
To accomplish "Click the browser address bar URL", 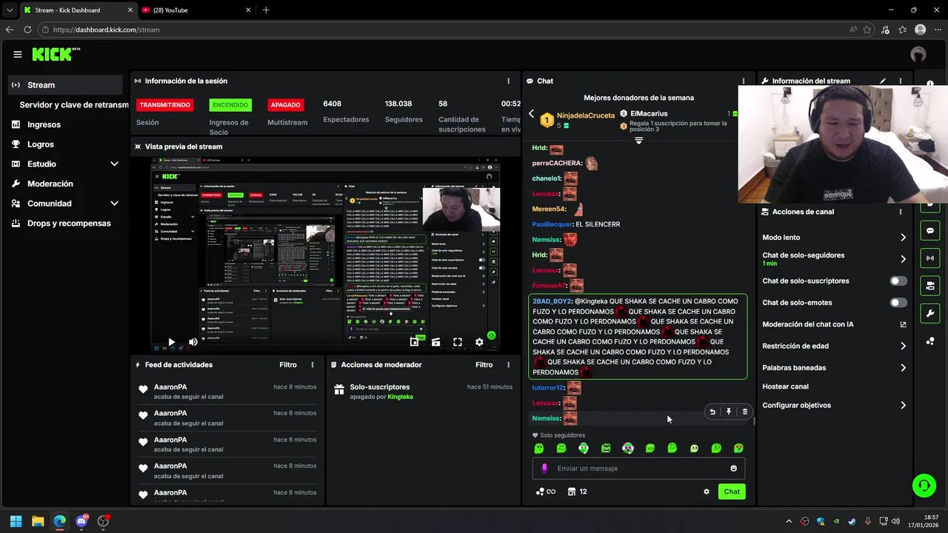I will [x=106, y=30].
